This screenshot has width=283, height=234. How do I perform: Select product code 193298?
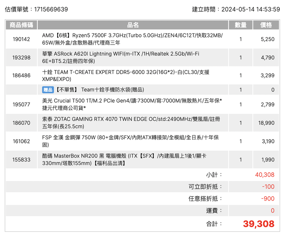tap(21, 58)
